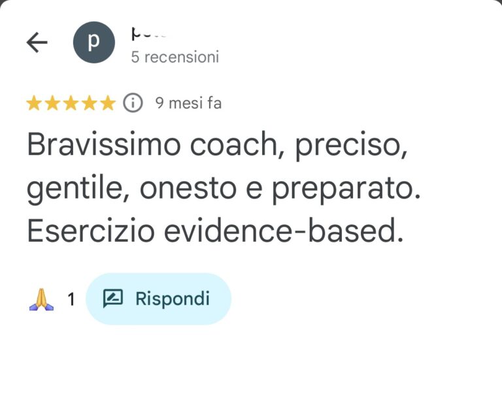Click the praying hands emoji reaction
The width and height of the screenshot is (502, 413).
click(x=41, y=299)
